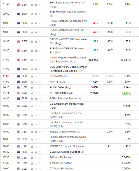Click importance stars for PPI (MoM) (Jul)
The width and height of the screenshot is (139, 171).
click(36, 76)
